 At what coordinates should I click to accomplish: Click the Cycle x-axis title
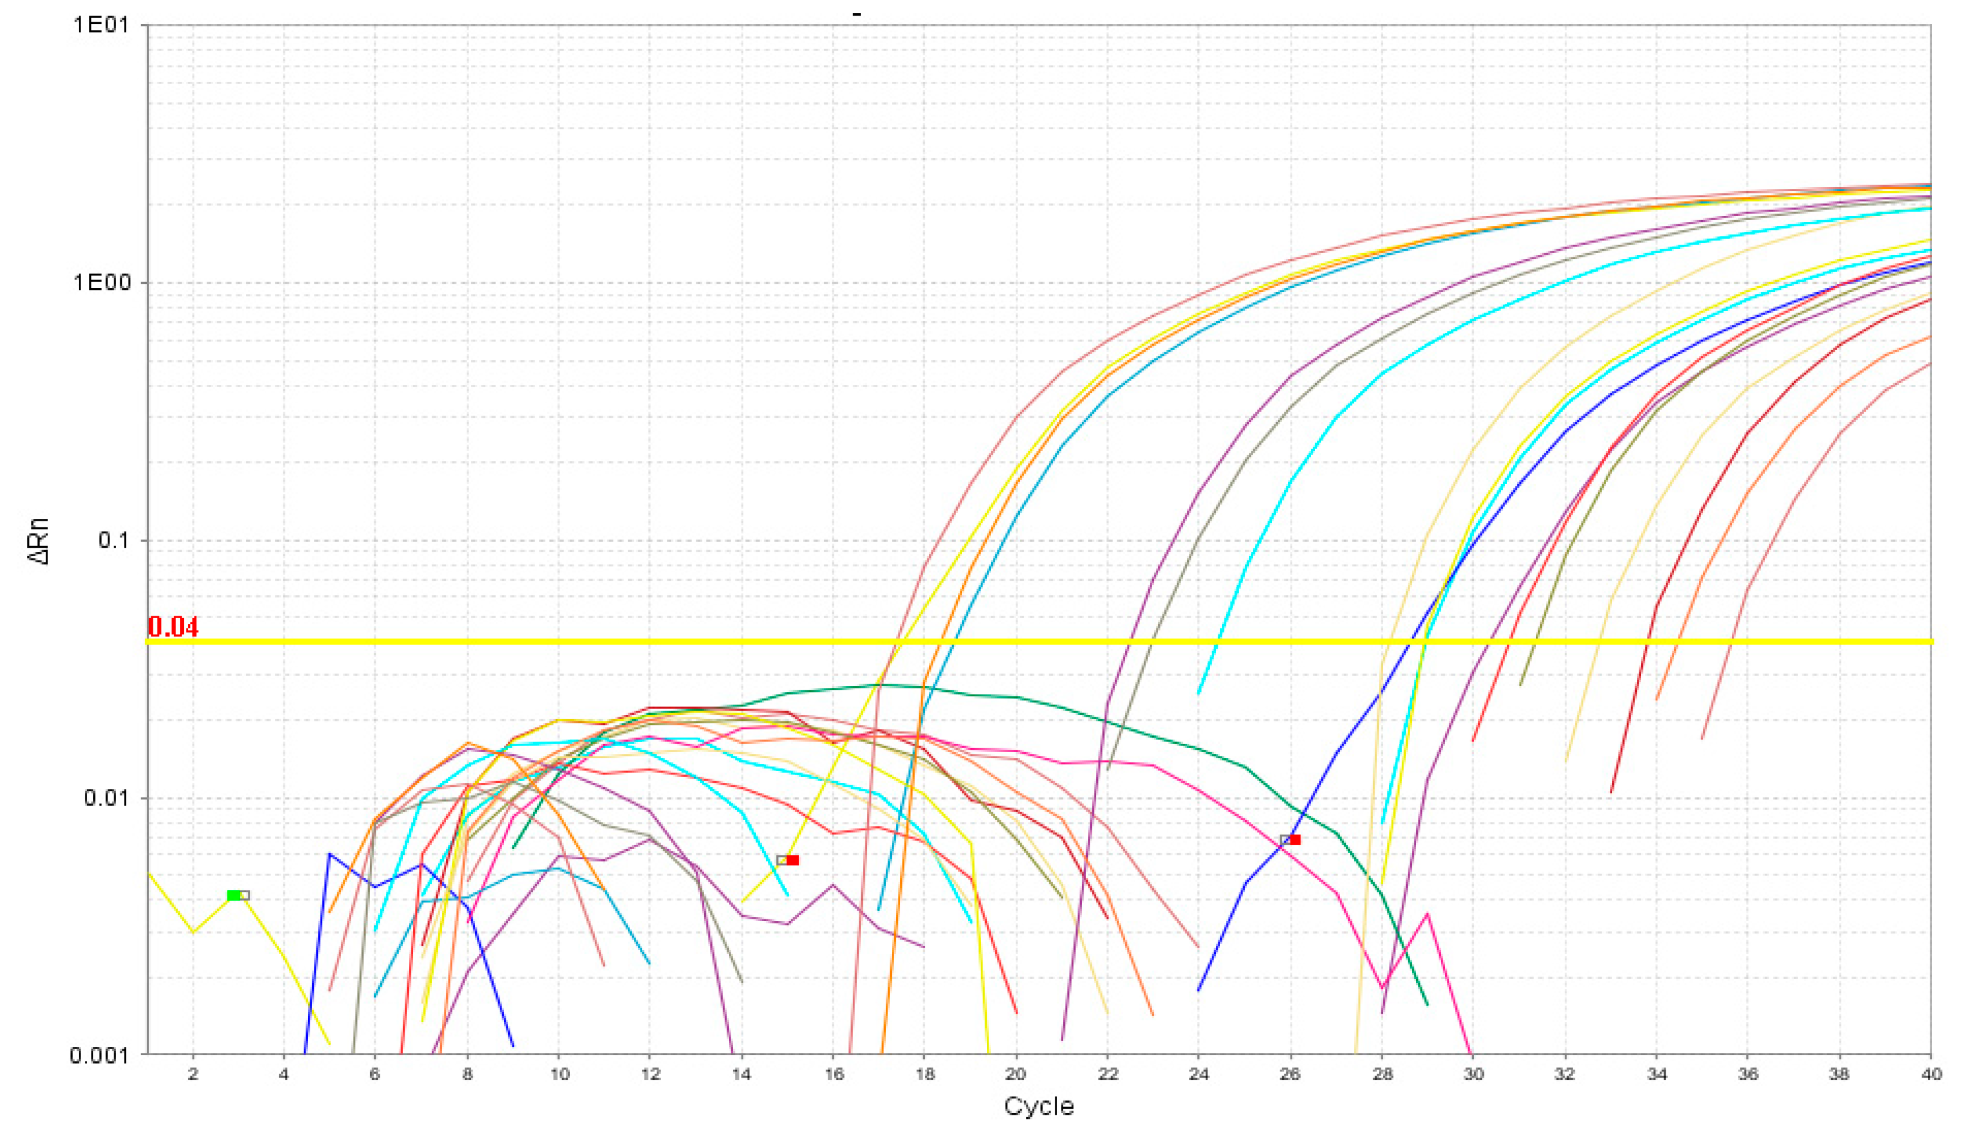click(x=1039, y=1106)
